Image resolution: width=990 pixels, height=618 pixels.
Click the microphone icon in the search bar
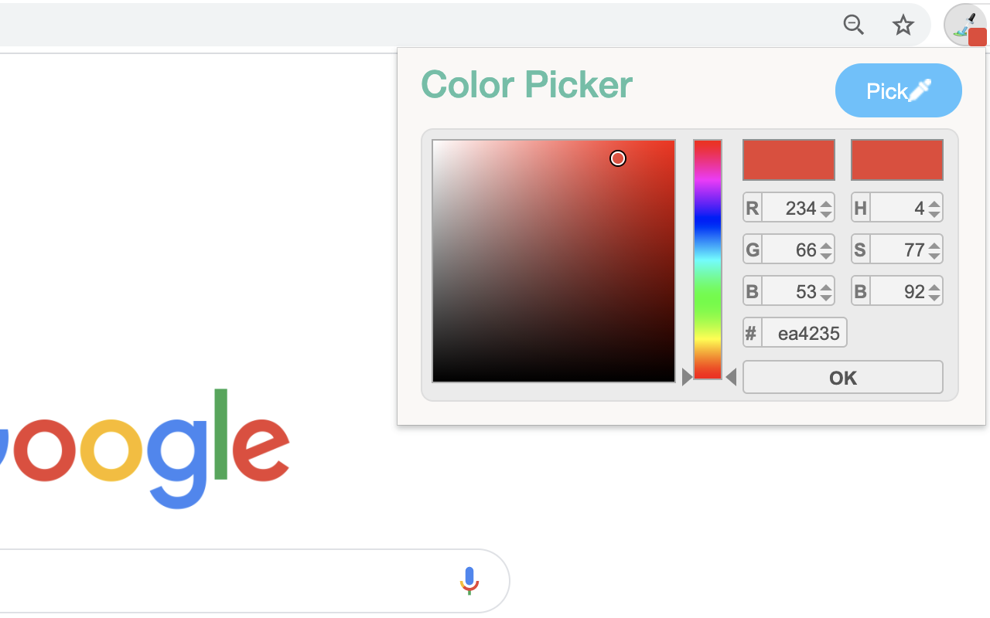[469, 581]
